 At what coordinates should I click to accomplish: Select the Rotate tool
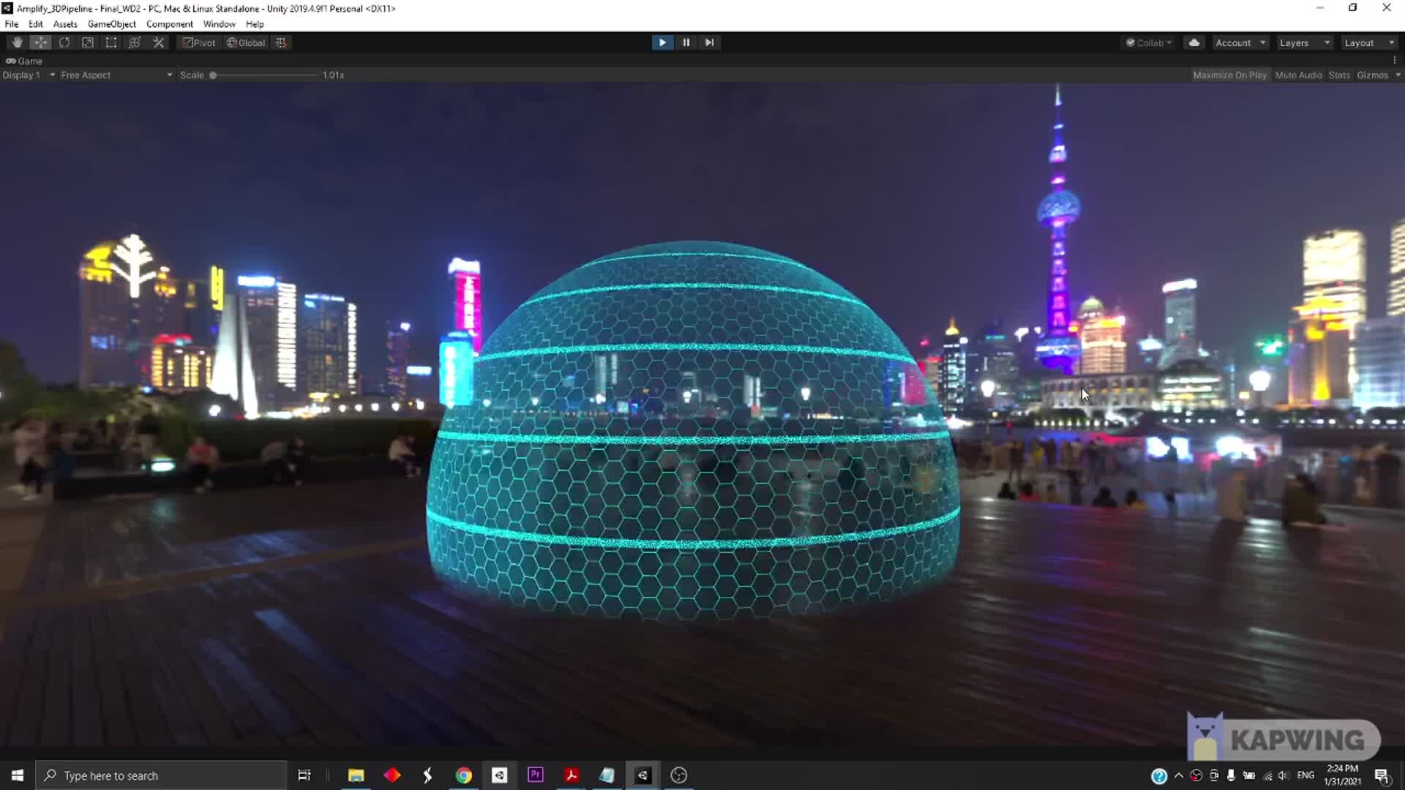click(64, 42)
